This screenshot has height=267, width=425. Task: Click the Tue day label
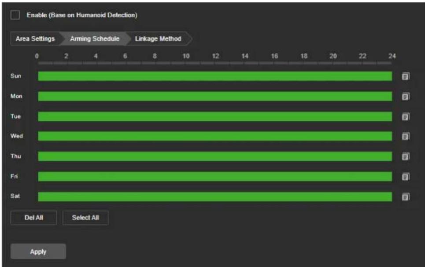click(15, 116)
